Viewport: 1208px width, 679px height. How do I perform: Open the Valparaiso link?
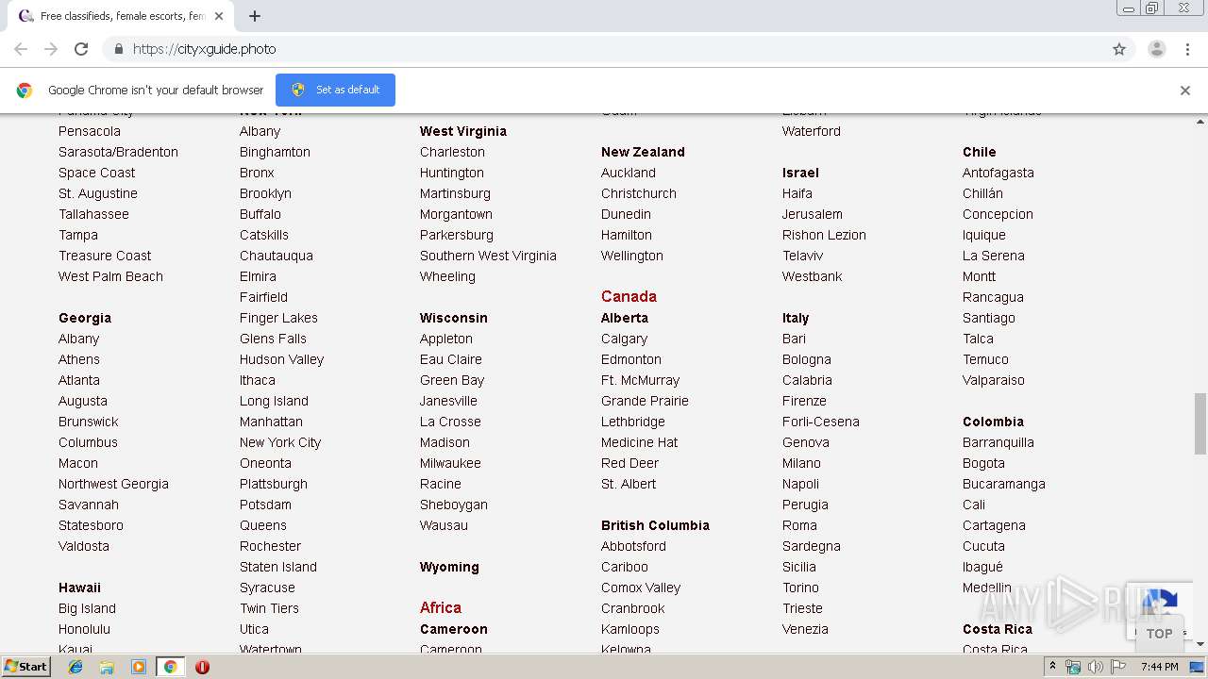994,380
